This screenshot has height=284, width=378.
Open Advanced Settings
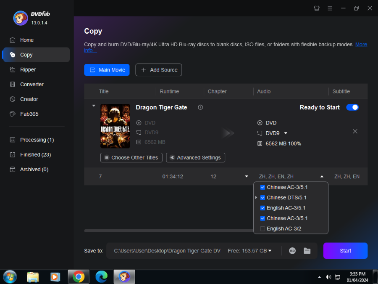click(x=195, y=157)
